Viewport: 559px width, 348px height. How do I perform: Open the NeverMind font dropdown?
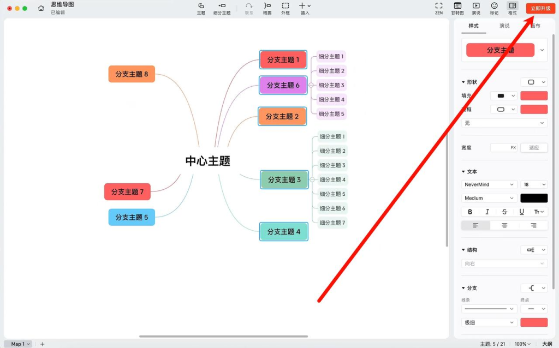coord(489,184)
